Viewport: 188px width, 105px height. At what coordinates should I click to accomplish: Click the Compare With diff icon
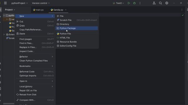18,100
